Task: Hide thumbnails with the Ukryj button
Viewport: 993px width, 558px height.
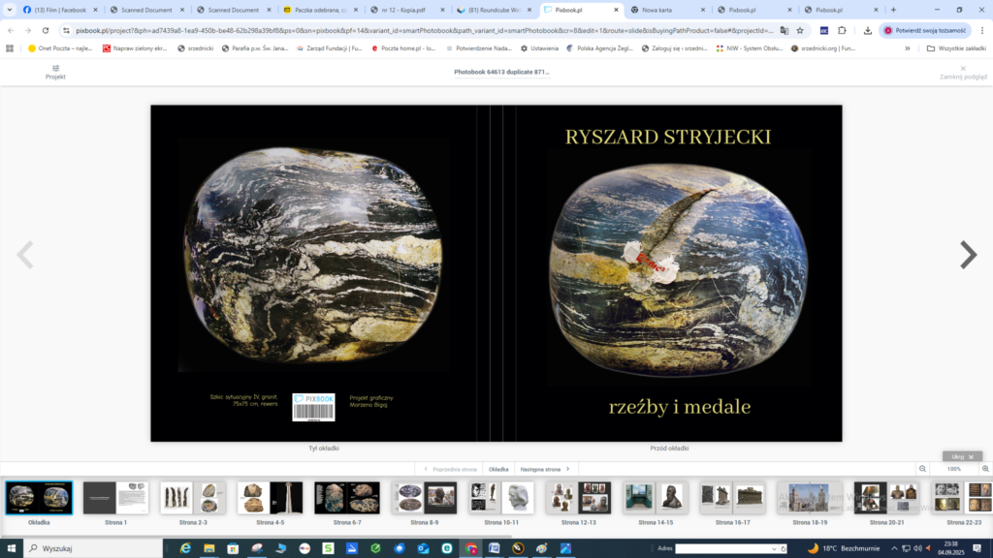Action: pyautogui.click(x=962, y=455)
